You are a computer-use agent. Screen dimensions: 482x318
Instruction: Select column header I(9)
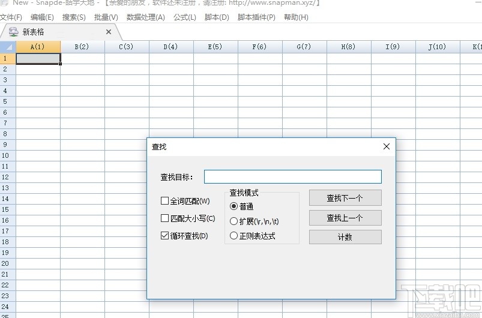point(393,47)
